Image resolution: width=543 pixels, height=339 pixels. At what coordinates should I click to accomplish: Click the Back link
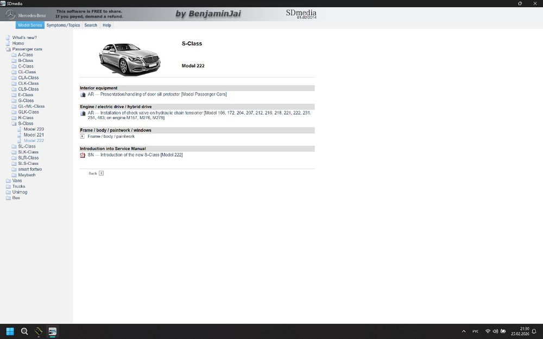coord(93,174)
